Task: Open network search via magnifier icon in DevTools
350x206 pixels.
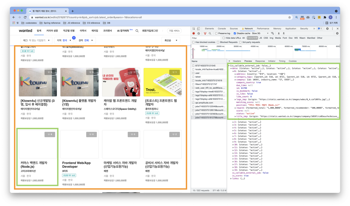Action: [x=210, y=33]
